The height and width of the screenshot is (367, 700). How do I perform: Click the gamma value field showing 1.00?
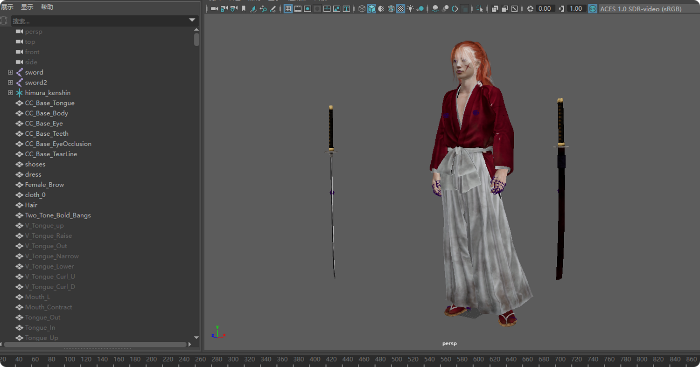click(576, 8)
